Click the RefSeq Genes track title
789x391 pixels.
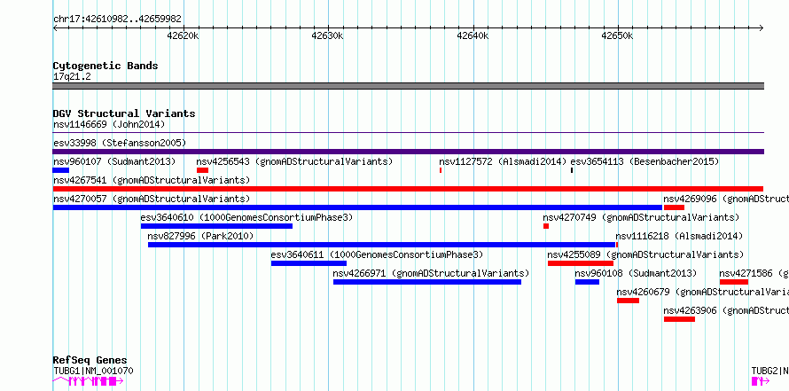pos(90,360)
